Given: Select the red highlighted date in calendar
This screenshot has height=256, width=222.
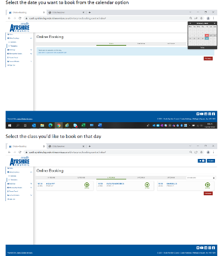Looking at the screenshot, I should click(x=207, y=36).
